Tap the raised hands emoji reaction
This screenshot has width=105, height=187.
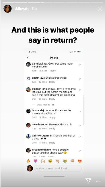[x=43, y=161]
